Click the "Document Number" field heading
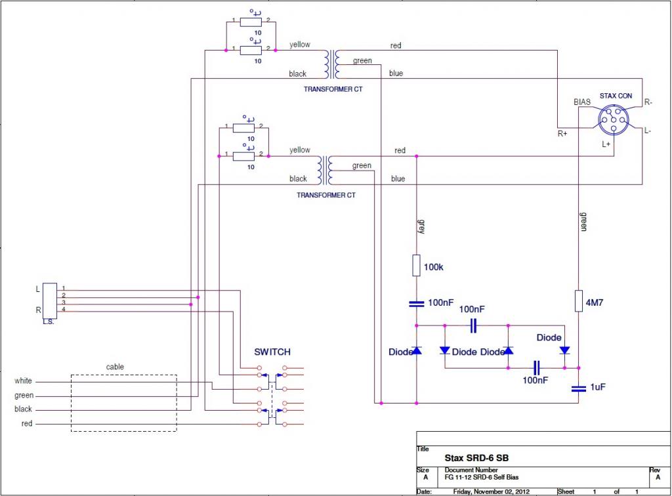Image resolution: width=672 pixels, height=496 pixels. pyautogui.click(x=471, y=470)
